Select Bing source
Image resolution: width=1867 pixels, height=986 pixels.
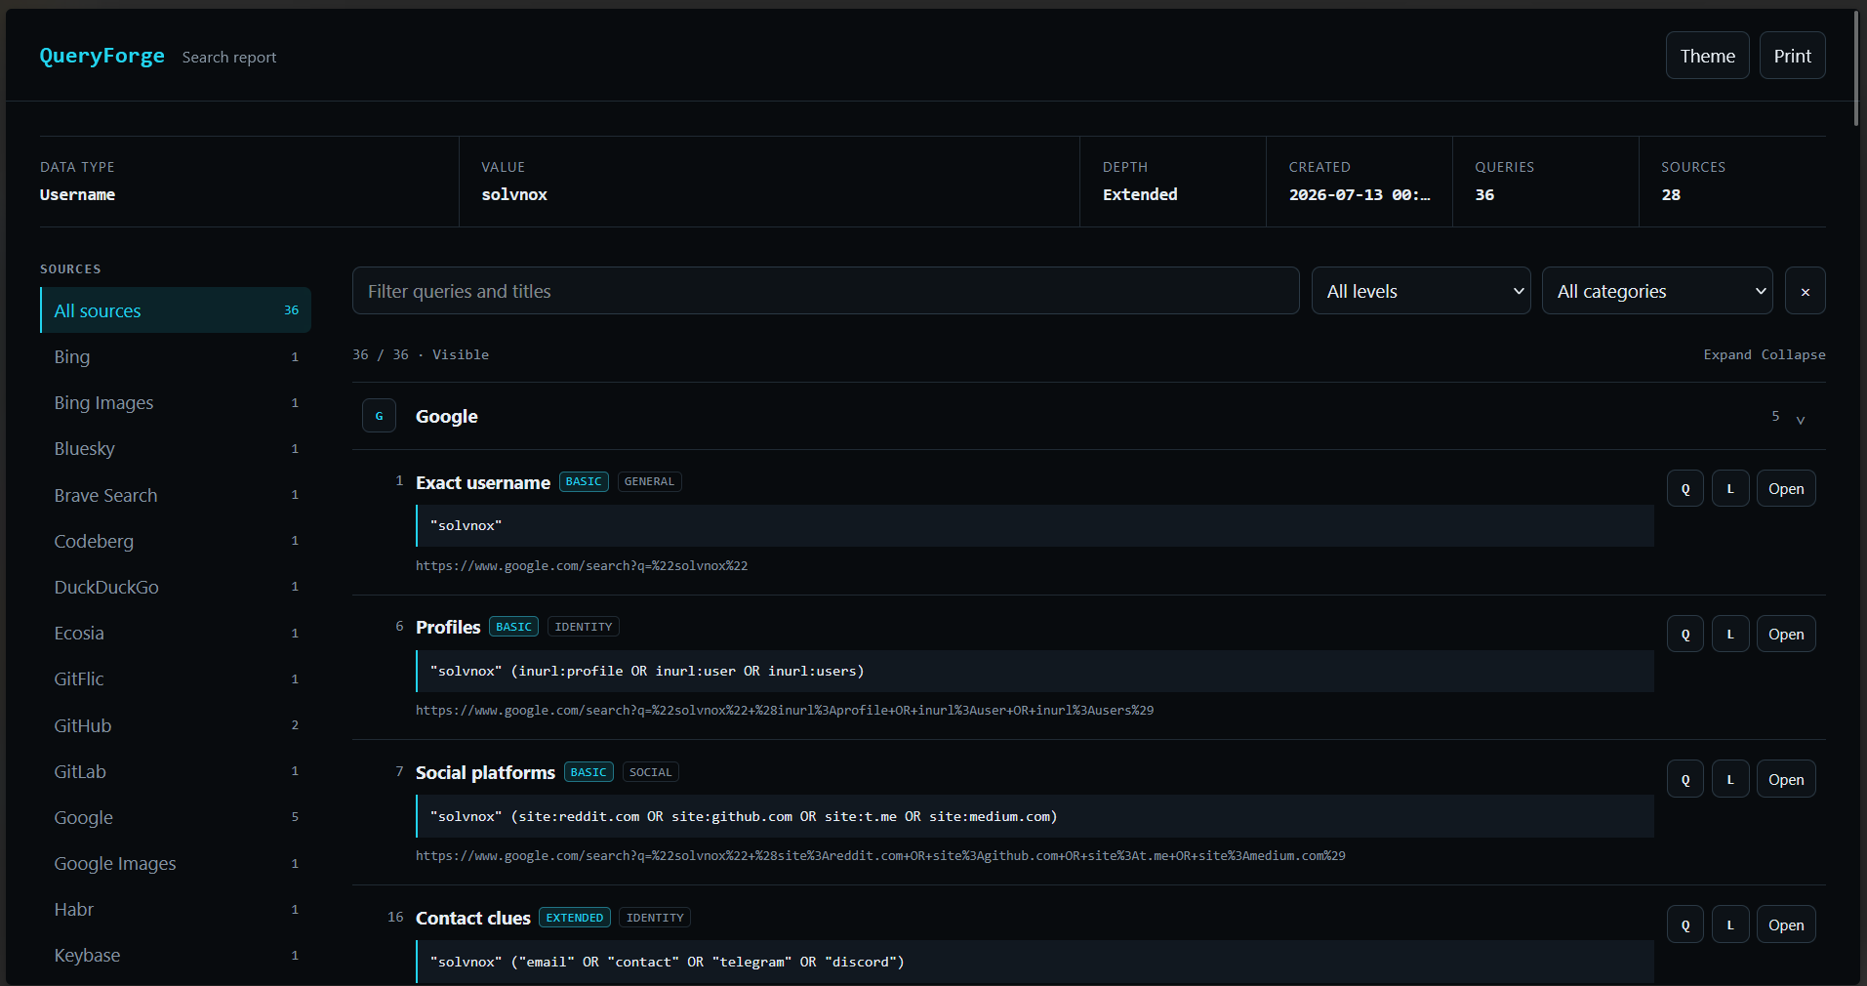176,357
